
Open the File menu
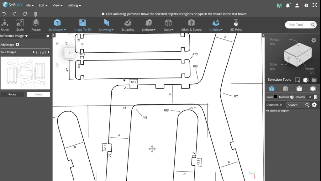coord(30,5)
